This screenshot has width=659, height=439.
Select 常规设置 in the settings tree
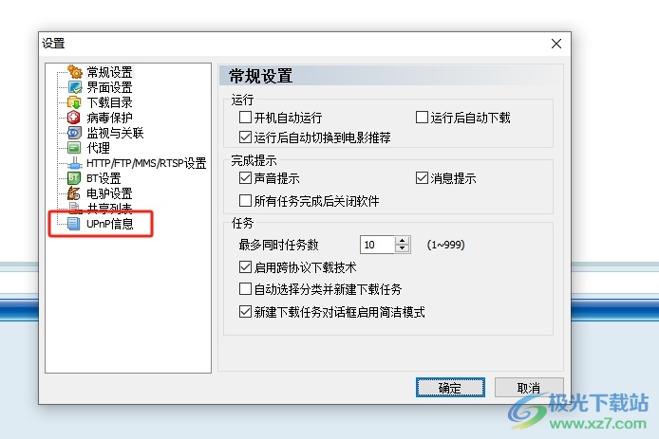pos(109,72)
